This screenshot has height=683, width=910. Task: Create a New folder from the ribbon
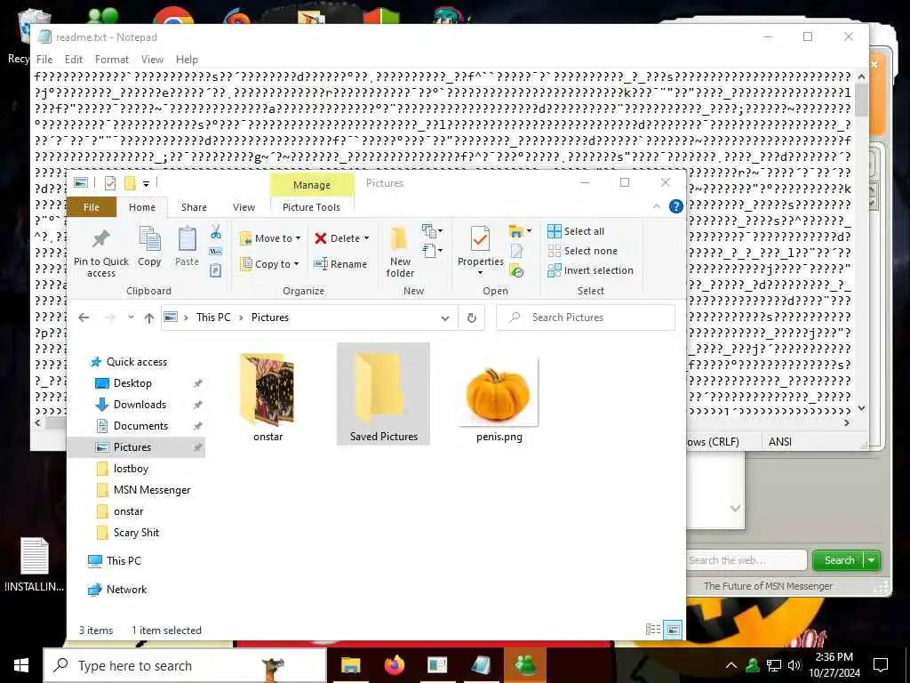(x=401, y=252)
